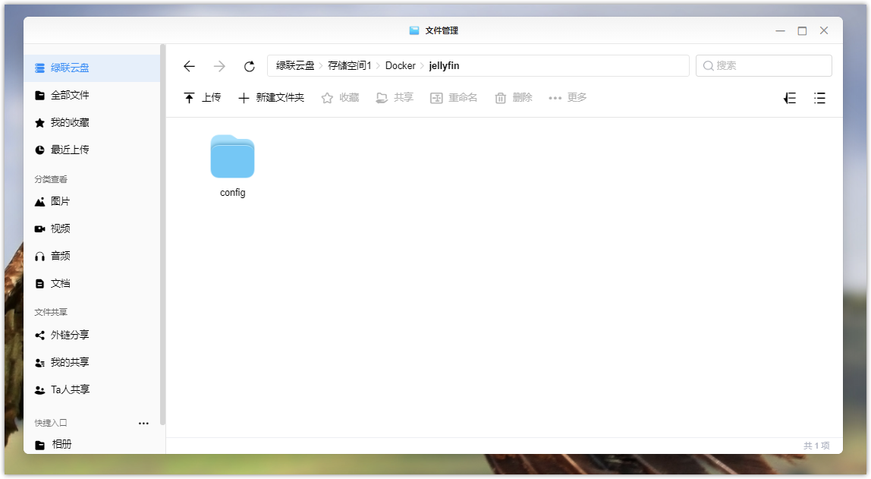Open the sort order icon menu
Viewport: 871px width, 479px height.
pos(790,99)
